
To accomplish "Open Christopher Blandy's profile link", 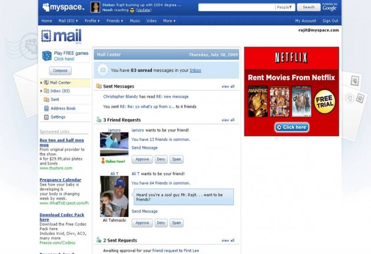I will pyautogui.click(x=121, y=97).
